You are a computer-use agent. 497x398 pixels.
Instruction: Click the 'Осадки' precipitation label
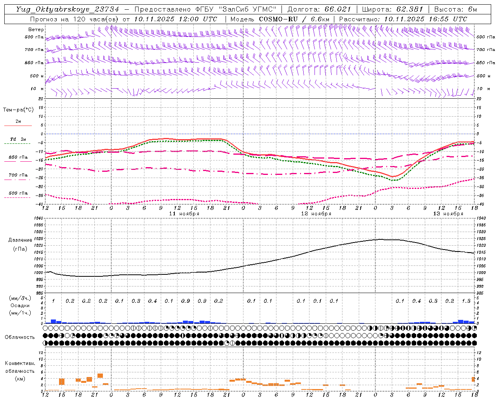(20, 305)
